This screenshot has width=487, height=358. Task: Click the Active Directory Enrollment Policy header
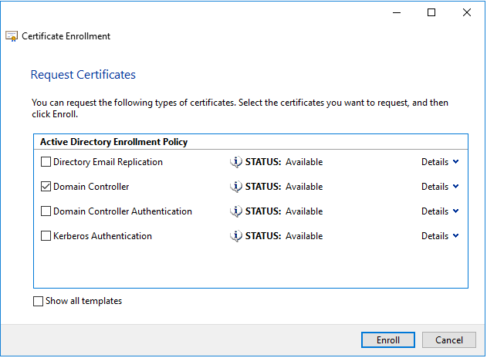(113, 142)
